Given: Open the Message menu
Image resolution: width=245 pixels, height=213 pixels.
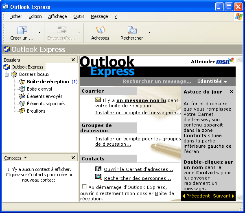Looking at the screenshot, I should coord(99,16).
